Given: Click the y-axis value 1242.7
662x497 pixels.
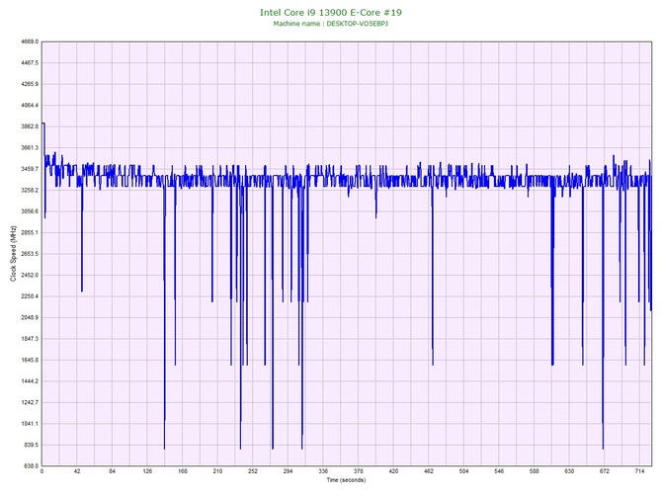Looking at the screenshot, I should 30,402.
